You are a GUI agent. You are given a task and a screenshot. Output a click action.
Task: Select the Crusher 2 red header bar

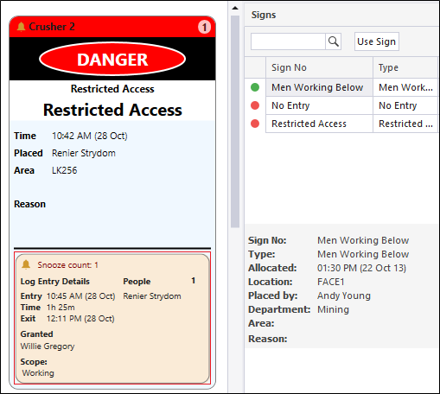(x=112, y=27)
